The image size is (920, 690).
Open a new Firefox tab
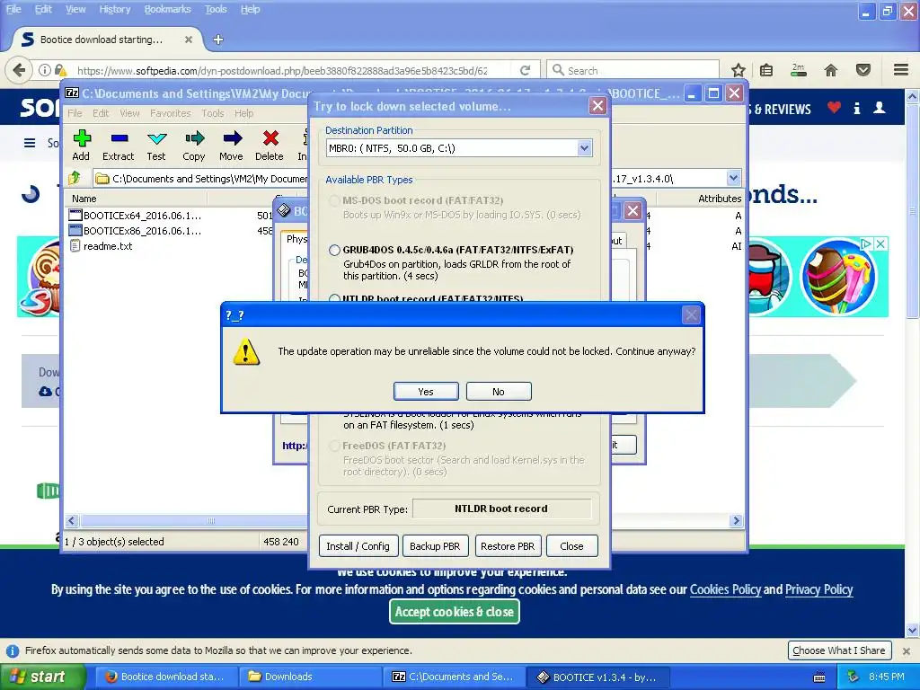point(218,40)
